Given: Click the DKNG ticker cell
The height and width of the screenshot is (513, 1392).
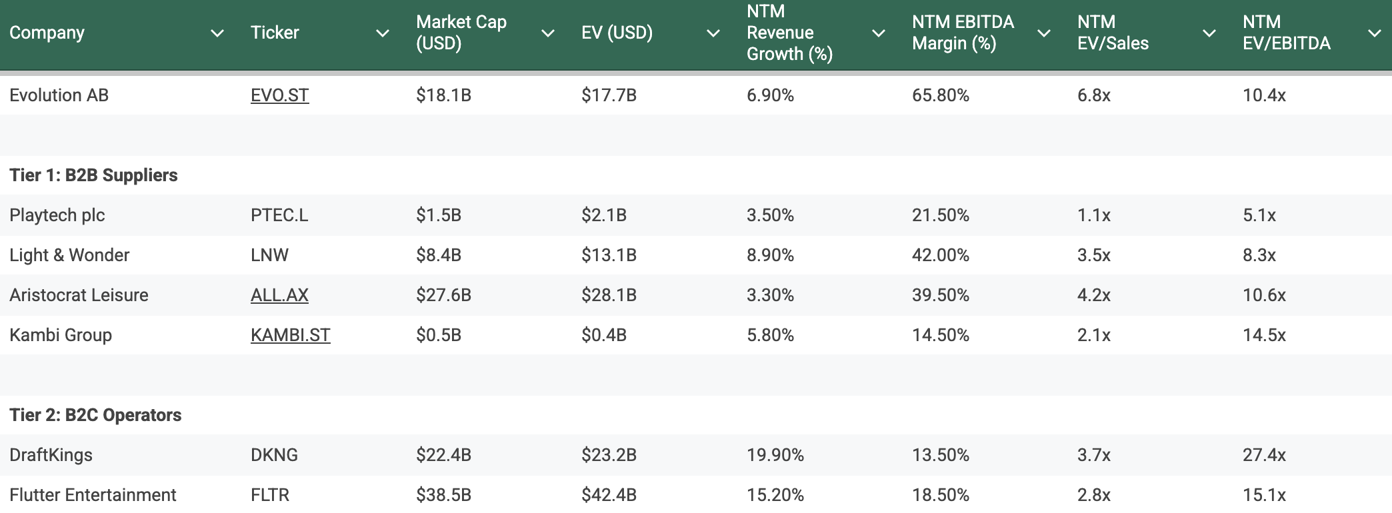Looking at the screenshot, I should [274, 455].
